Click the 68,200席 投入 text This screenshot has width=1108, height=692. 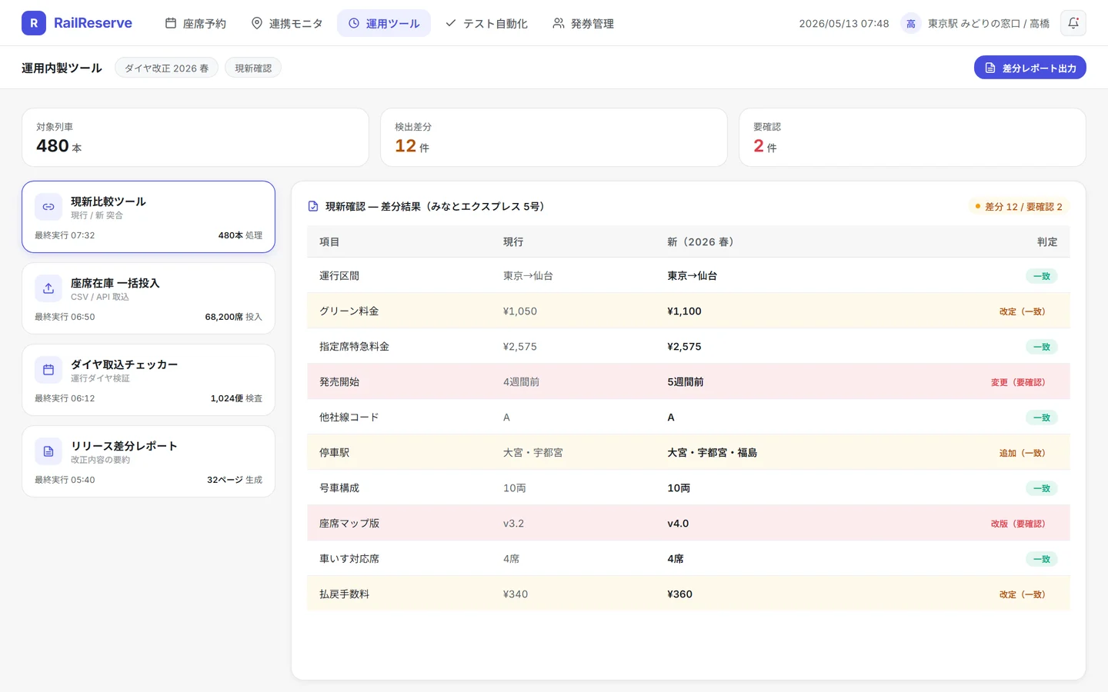[234, 317]
